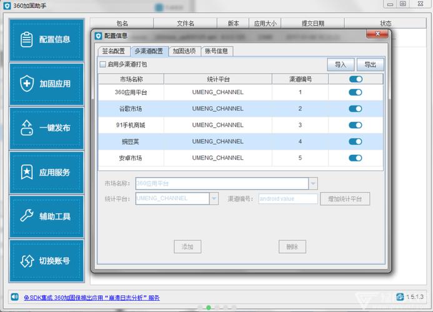Switch to 多渠道配置 tab
Image resolution: width=433 pixels, height=312 pixels.
149,51
